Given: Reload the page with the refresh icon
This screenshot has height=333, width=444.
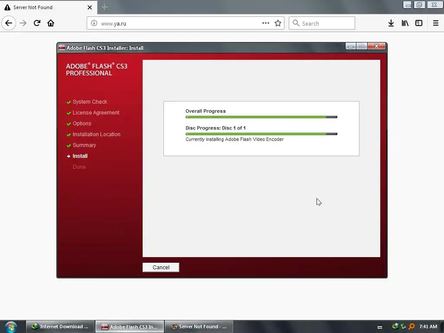Looking at the screenshot, I should point(37,23).
